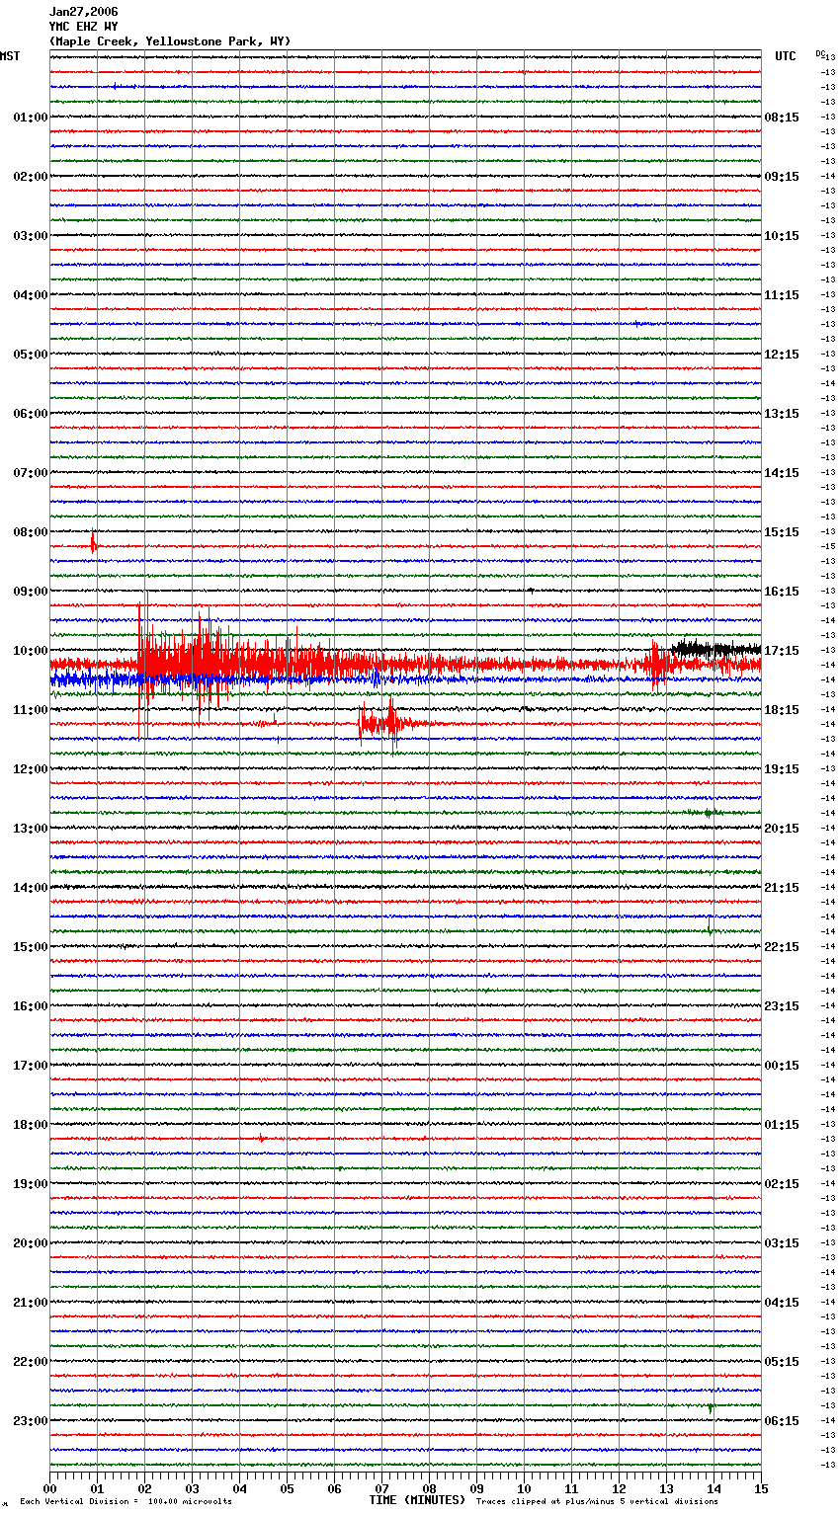Select the '13:00' MST hour label
840x1515 pixels.
31,829
